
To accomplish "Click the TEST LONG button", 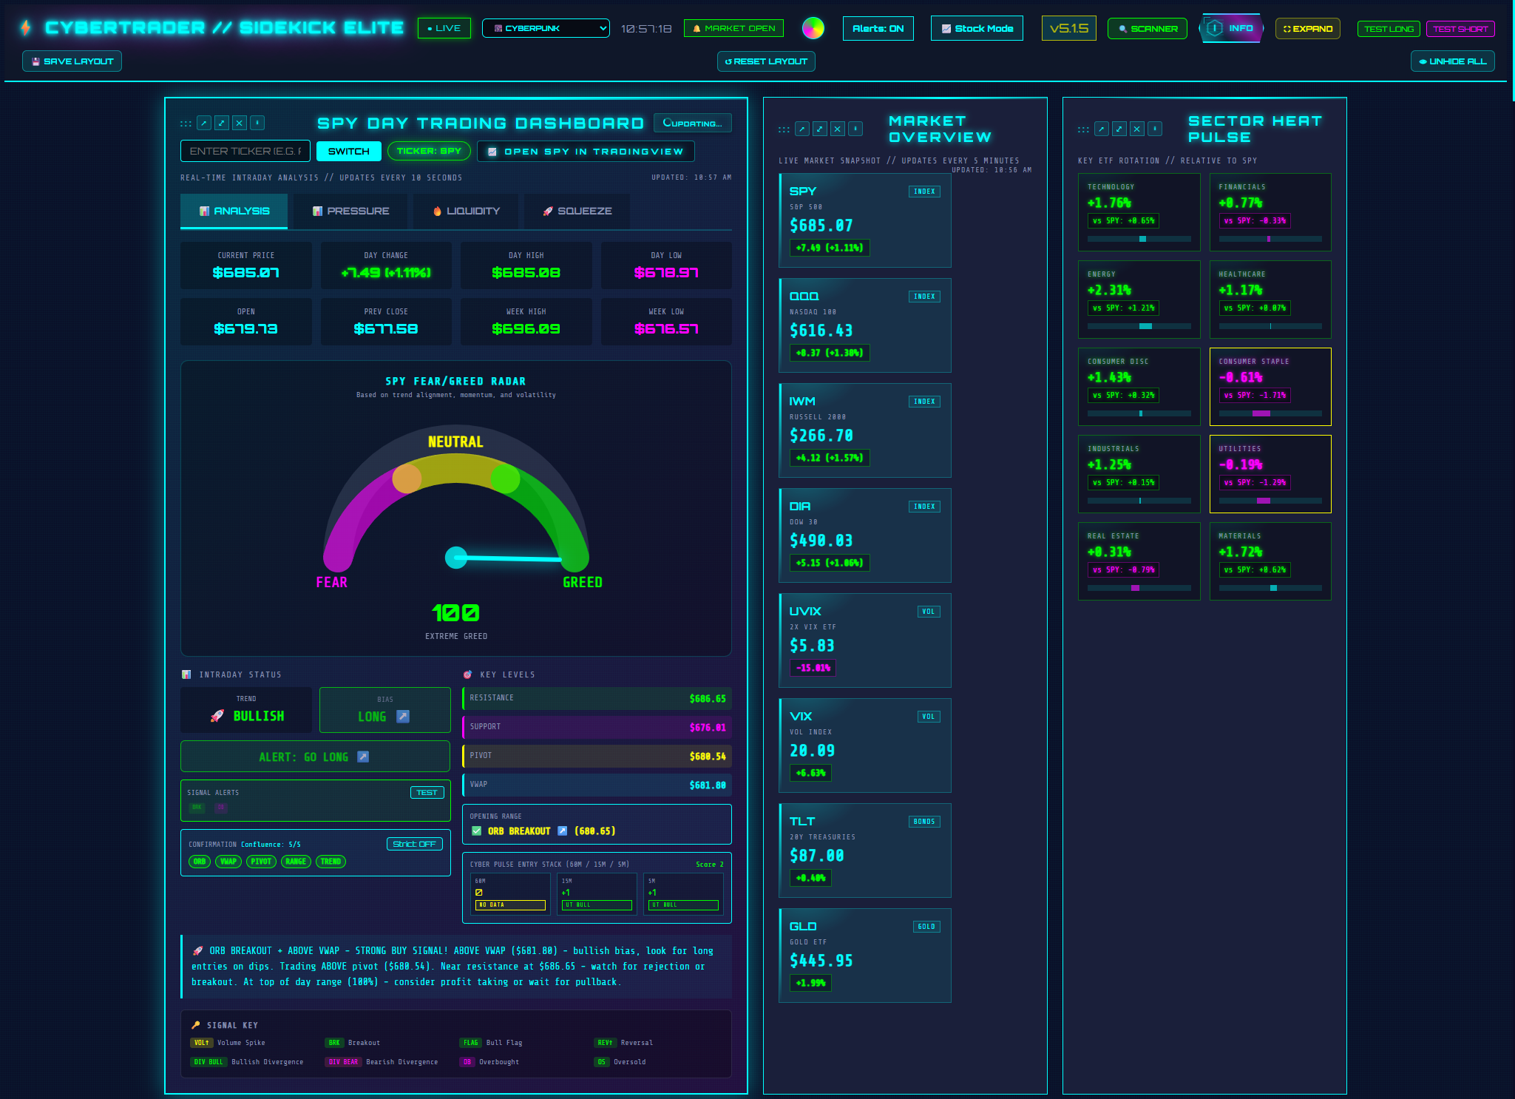I will tap(1388, 29).
